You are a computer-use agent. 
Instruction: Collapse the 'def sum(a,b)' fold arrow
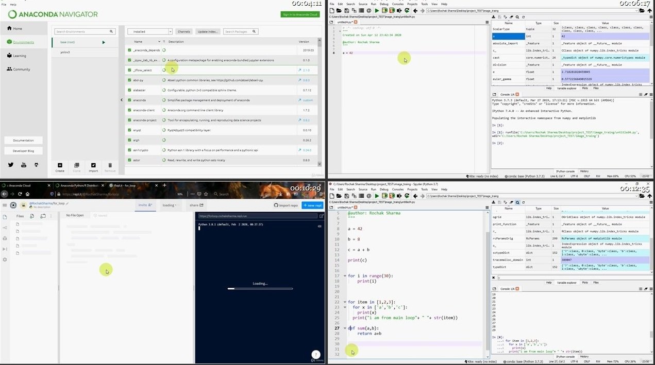[x=345, y=328]
